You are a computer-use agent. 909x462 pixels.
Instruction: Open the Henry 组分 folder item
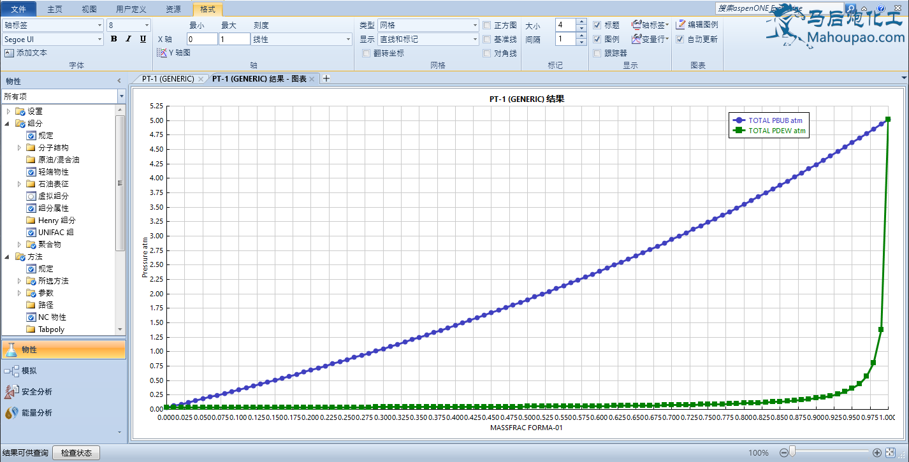pyautogui.click(x=57, y=220)
